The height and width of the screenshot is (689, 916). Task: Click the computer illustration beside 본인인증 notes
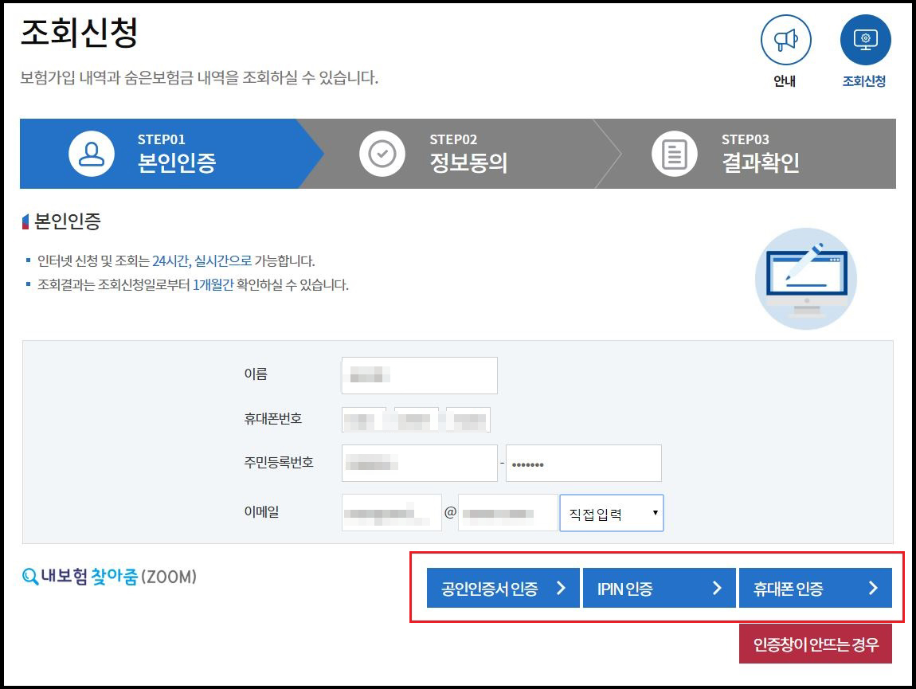click(806, 279)
